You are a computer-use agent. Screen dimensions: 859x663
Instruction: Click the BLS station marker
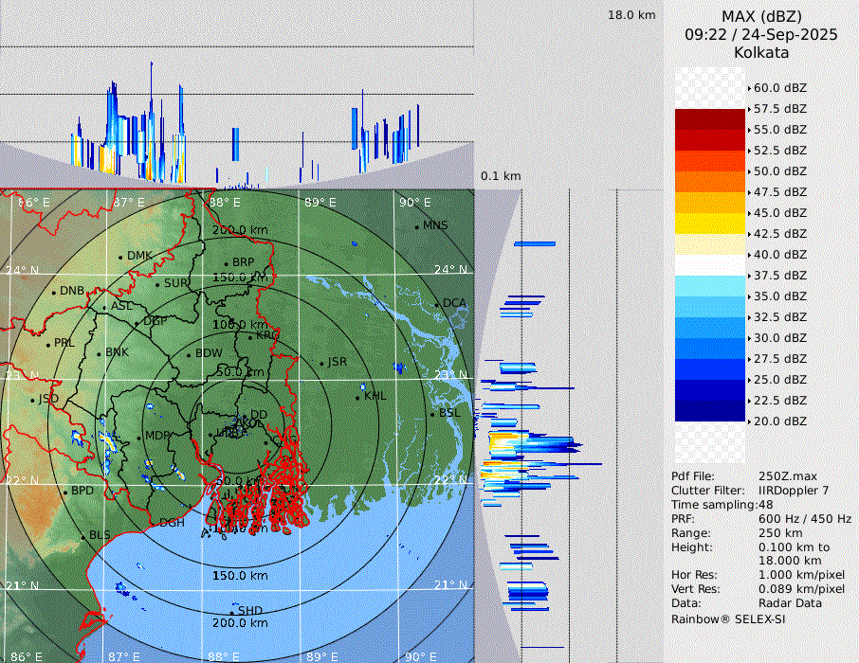point(82,536)
